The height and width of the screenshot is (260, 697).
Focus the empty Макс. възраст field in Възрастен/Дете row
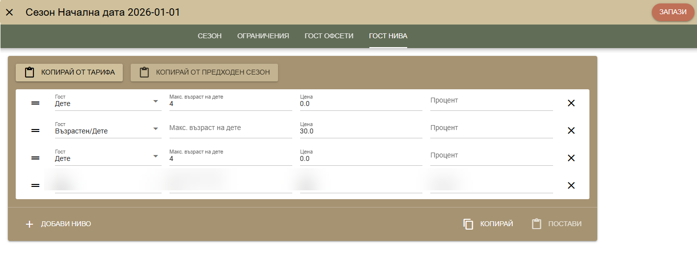(x=231, y=129)
